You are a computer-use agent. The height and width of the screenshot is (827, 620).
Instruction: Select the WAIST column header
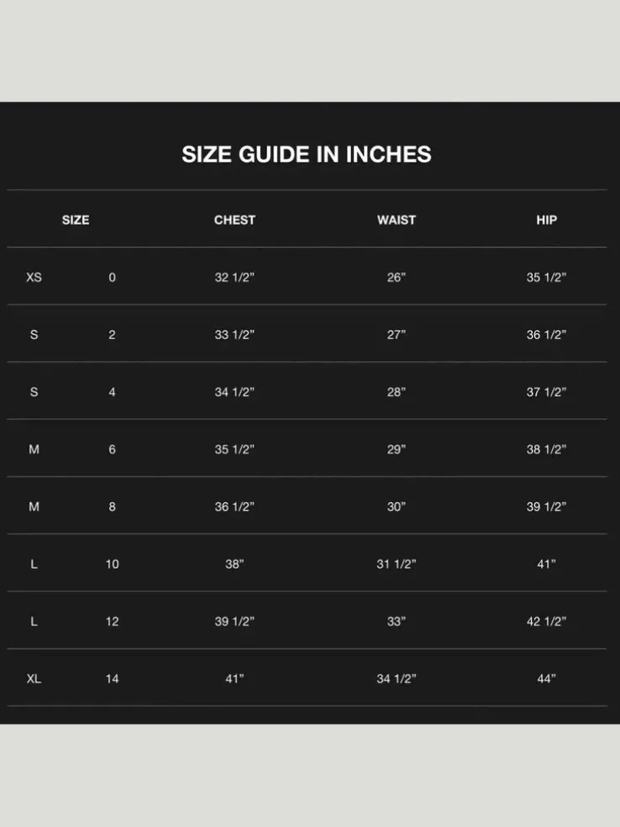pyautogui.click(x=397, y=220)
